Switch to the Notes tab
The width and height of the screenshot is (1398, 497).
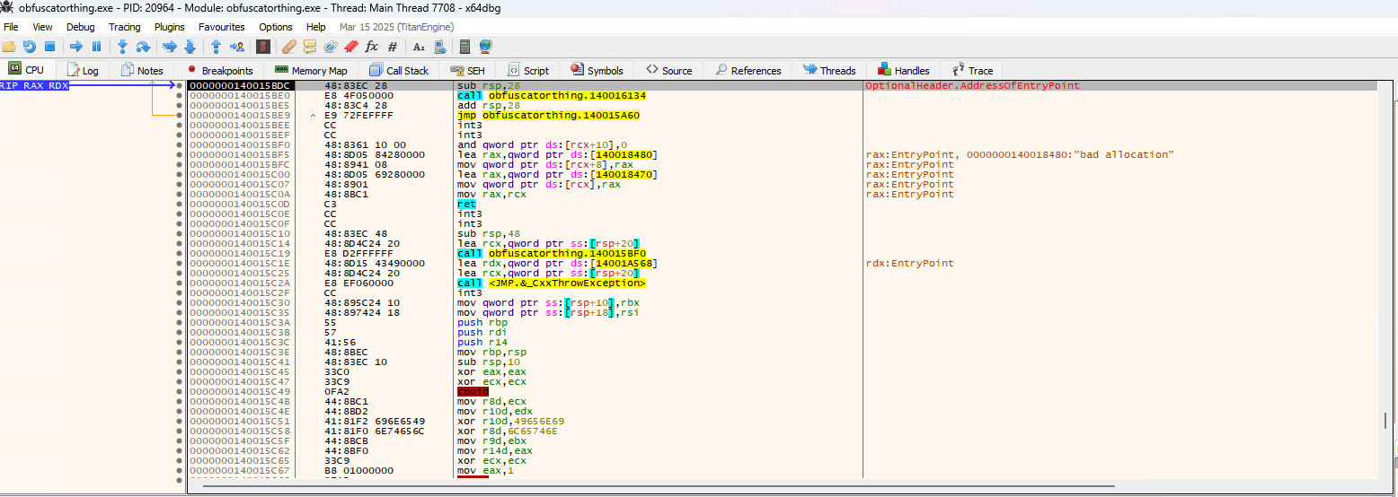(142, 70)
